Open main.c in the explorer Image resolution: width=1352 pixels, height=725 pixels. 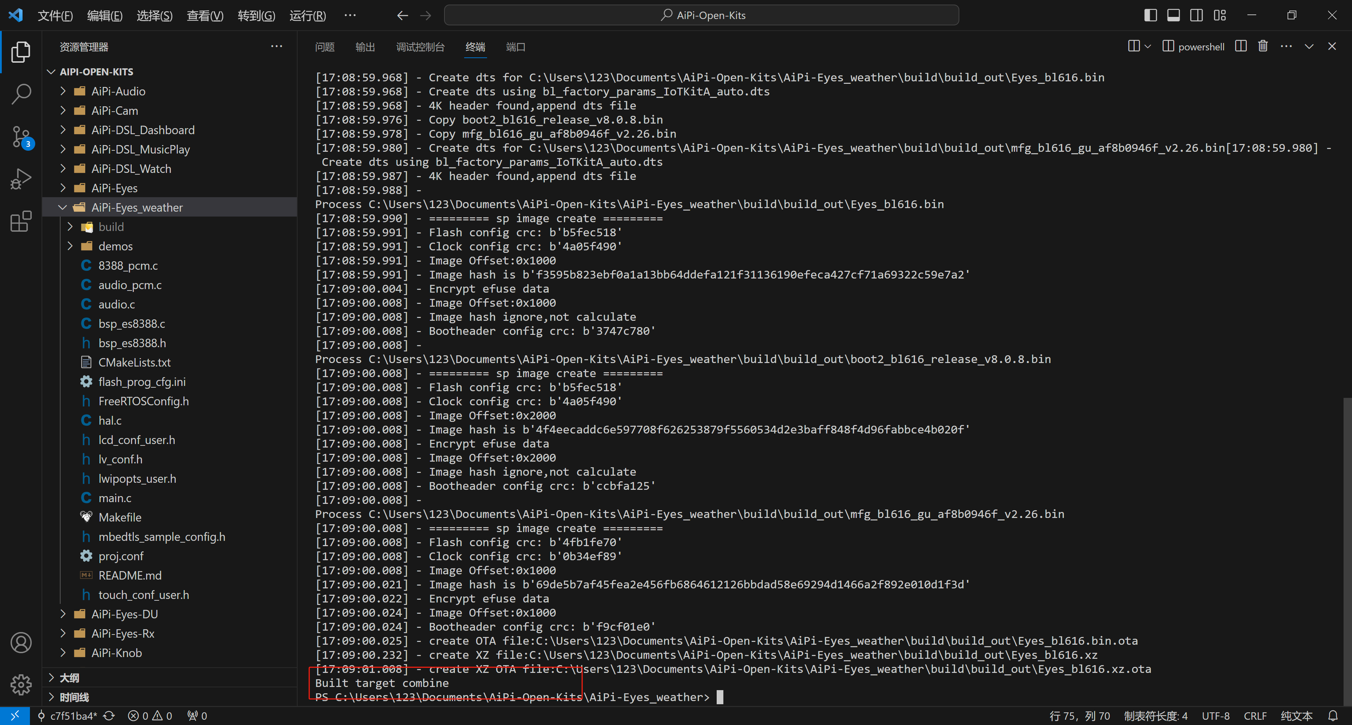click(x=114, y=498)
